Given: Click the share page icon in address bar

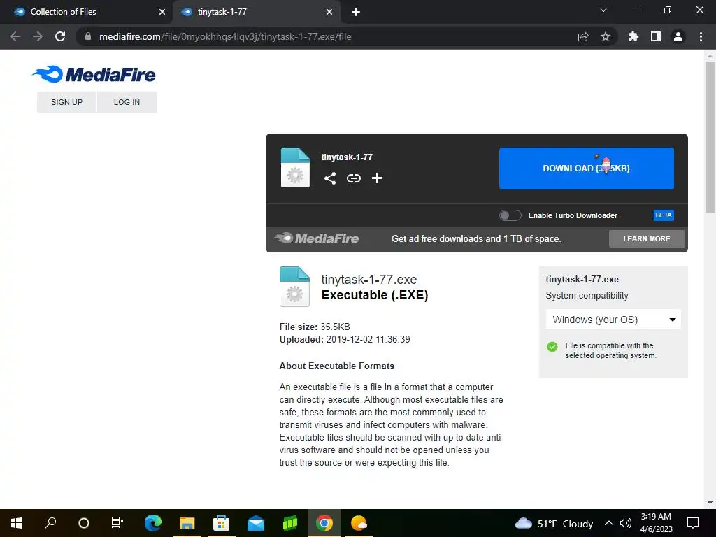Looking at the screenshot, I should 583,36.
